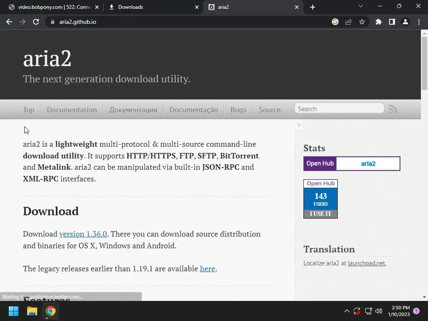This screenshot has height=321, width=428.
Task: Click the page vertical scrollbar thumb
Action: [x=424, y=63]
